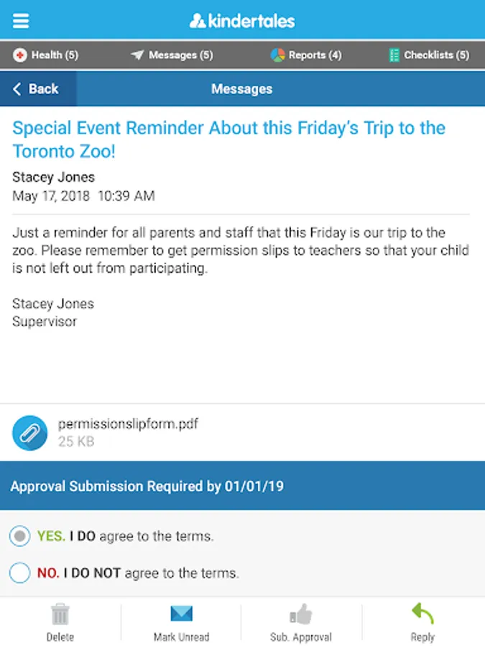The width and height of the screenshot is (485, 646).
Task: Mark the message as unread
Action: [x=181, y=622]
